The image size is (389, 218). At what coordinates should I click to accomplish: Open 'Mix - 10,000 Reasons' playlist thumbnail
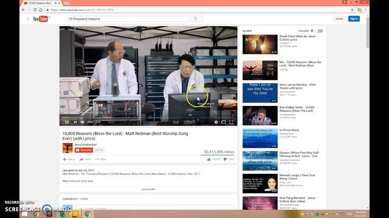coord(260,70)
